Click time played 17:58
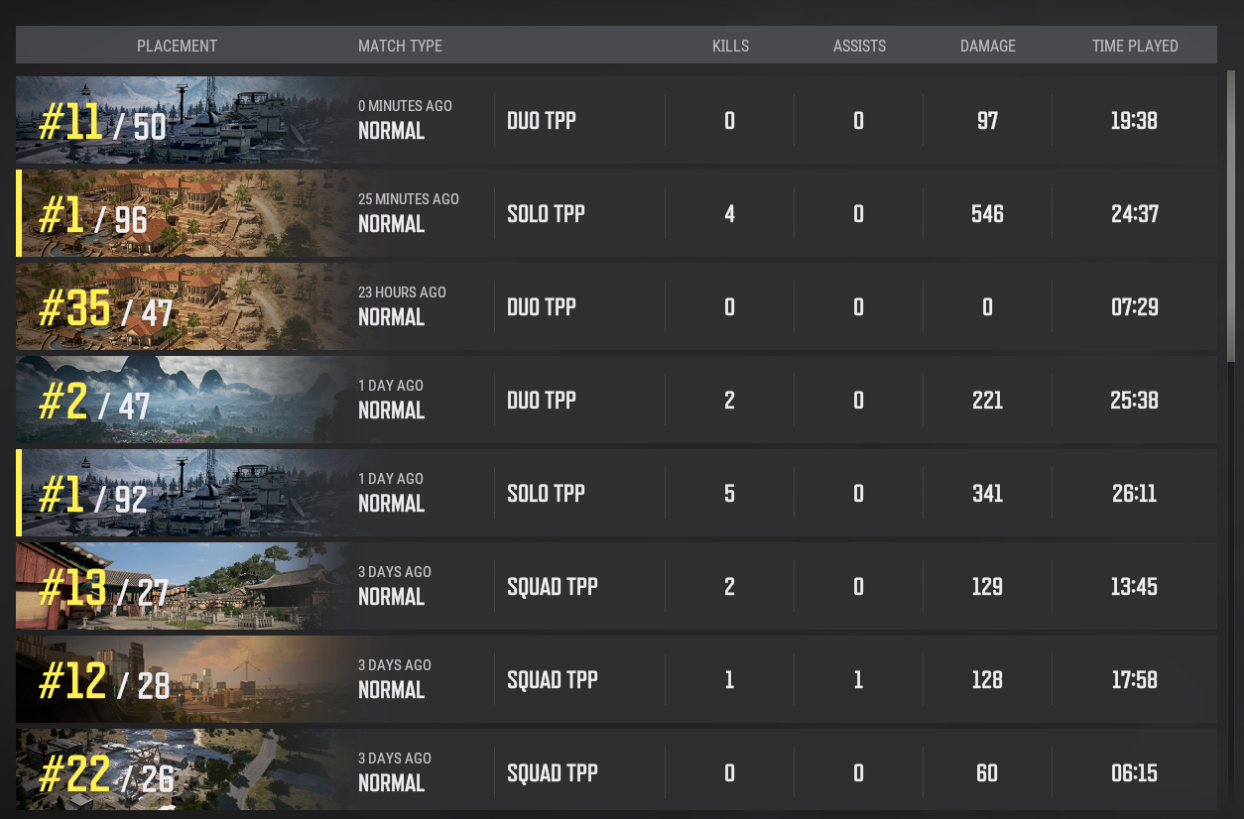The height and width of the screenshot is (819, 1244). pos(1135,680)
